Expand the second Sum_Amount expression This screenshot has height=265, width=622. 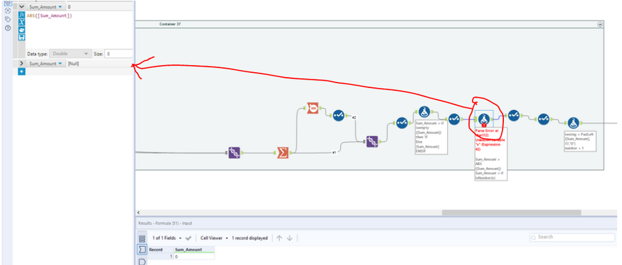tap(22, 63)
